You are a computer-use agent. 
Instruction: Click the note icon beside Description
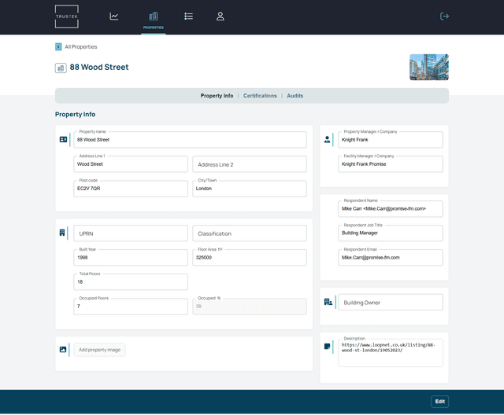(x=327, y=346)
